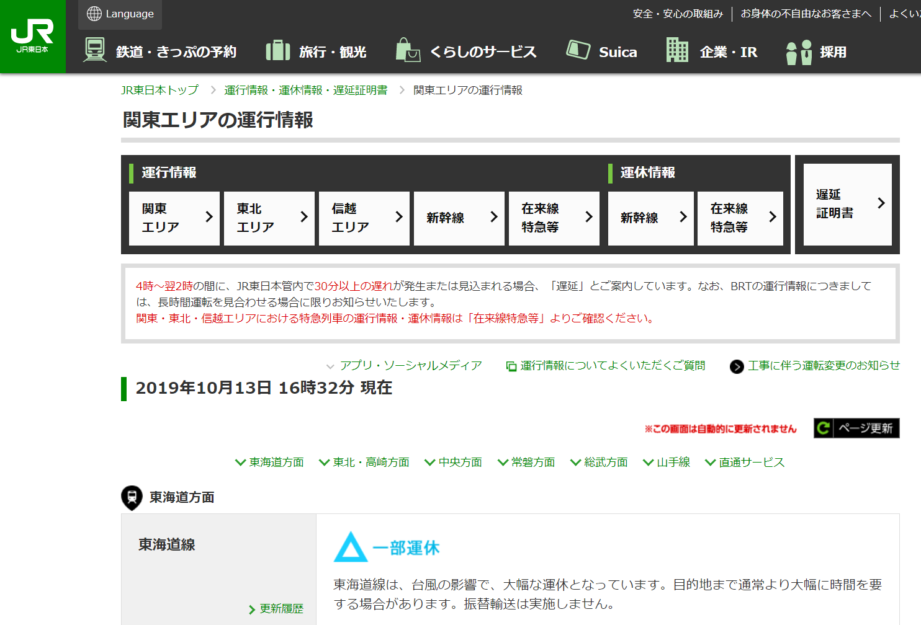Click the 一部運休 status text
Image resolution: width=921 pixels, height=625 pixels.
tap(406, 548)
